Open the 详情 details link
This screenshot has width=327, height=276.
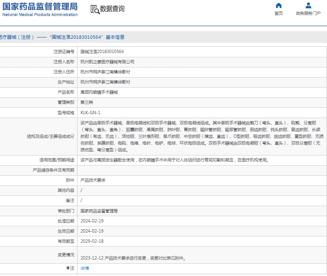85,268
